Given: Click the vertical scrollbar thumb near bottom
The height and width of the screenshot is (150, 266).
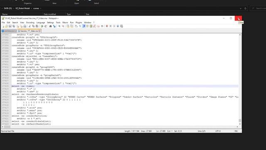Looking at the screenshot, I should pyautogui.click(x=240, y=120).
